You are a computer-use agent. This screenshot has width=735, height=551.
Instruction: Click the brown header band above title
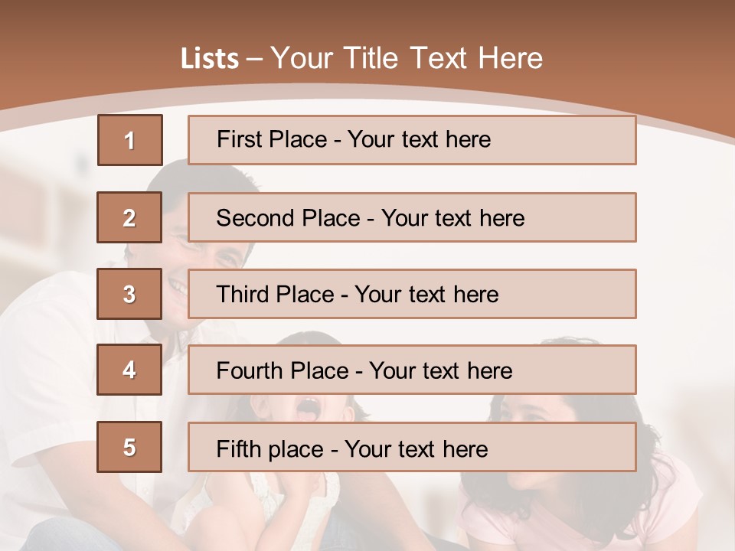tap(367, 19)
